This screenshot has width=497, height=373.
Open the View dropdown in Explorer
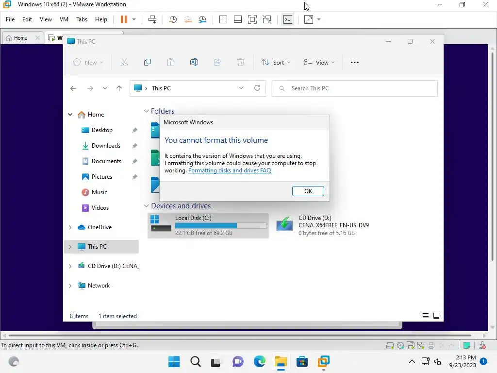pyautogui.click(x=319, y=63)
